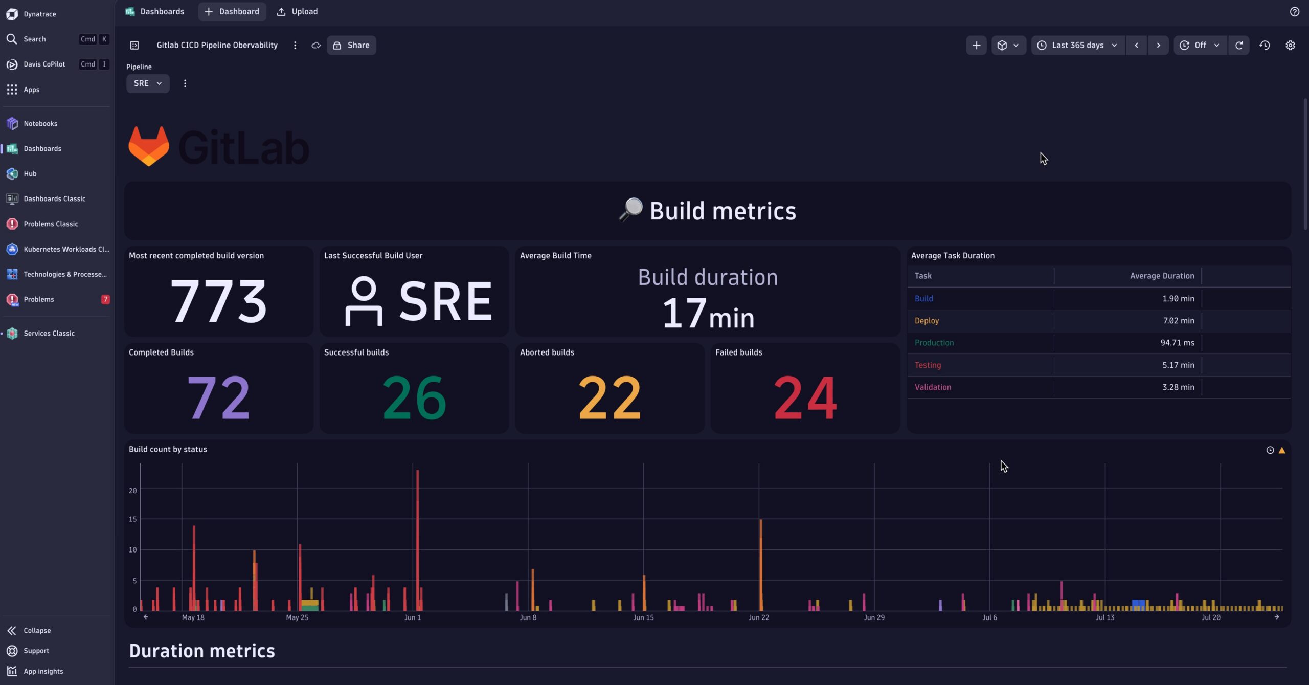
Task: Click the Search field in sidebar
Action: (x=34, y=39)
